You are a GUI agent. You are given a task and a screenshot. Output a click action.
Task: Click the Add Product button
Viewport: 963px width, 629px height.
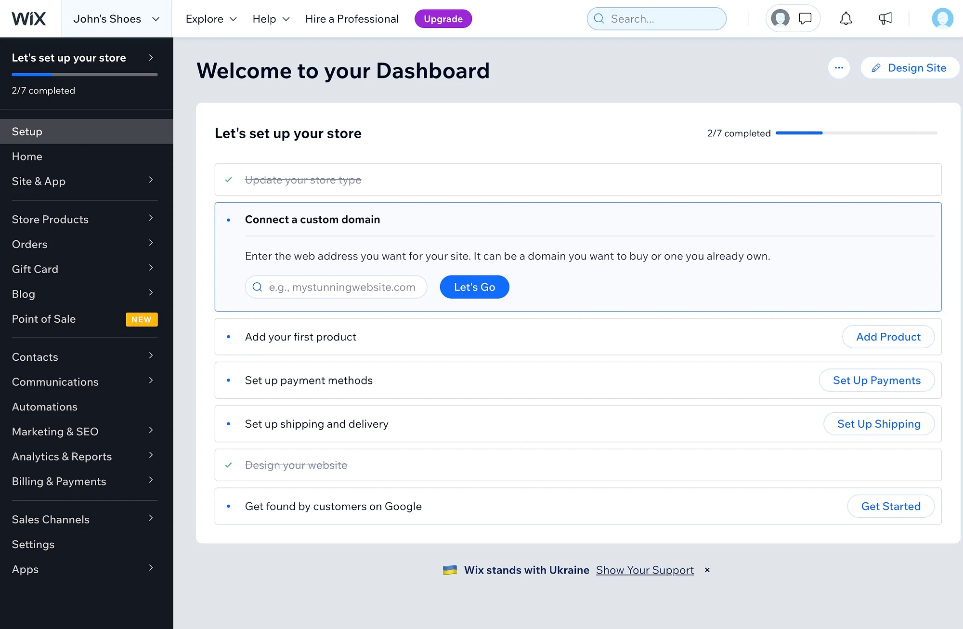click(888, 336)
